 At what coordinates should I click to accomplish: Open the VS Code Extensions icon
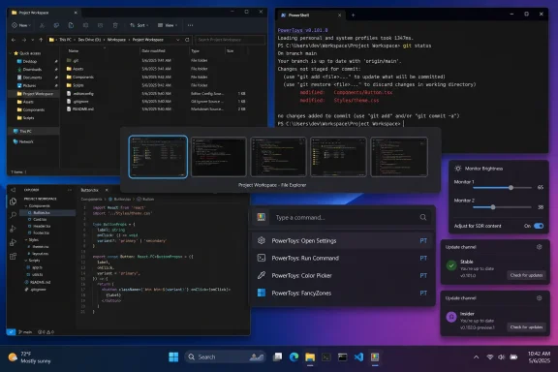click(14, 257)
